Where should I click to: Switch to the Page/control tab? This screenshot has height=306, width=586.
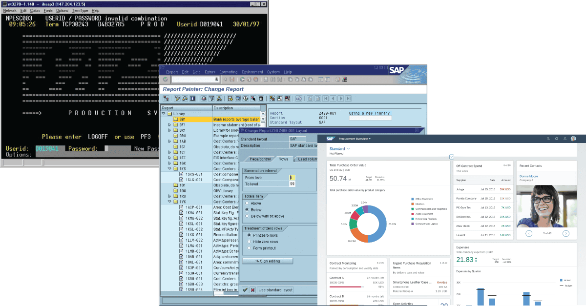coord(260,159)
